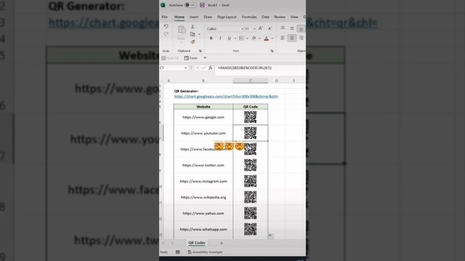Click the Align Right icon
The height and width of the screenshot is (261, 465).
(x=301, y=38)
